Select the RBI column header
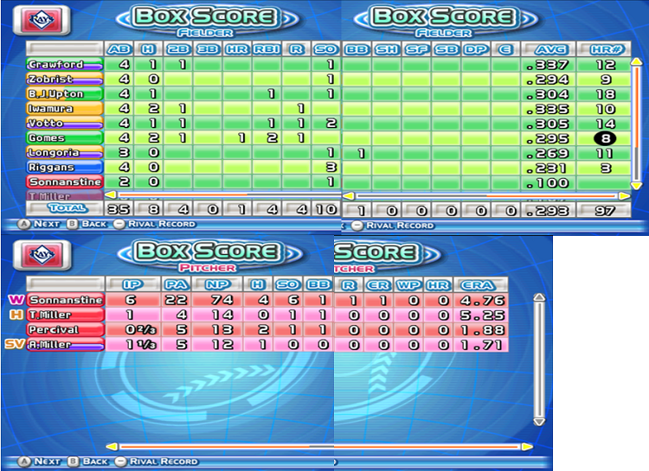Image resolution: width=649 pixels, height=471 pixels. (267, 49)
